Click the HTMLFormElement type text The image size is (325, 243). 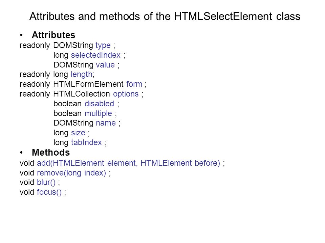(88, 84)
